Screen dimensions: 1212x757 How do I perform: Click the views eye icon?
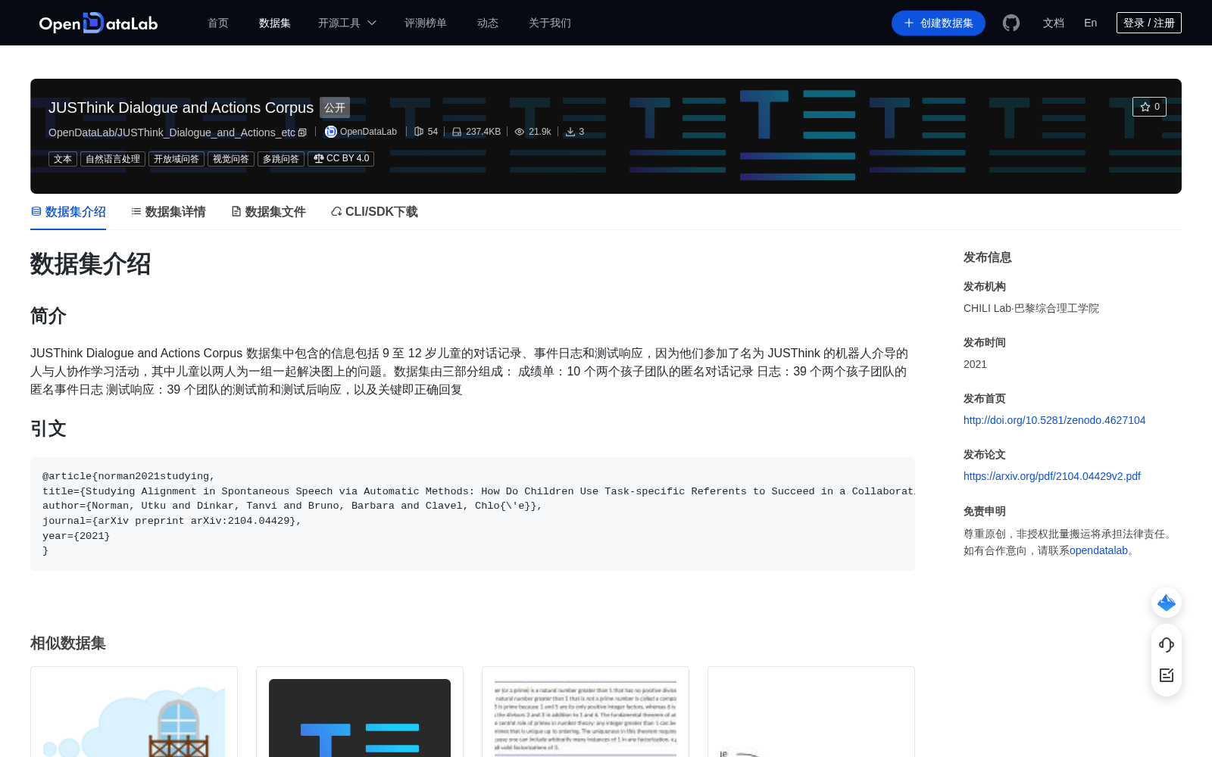(x=520, y=132)
